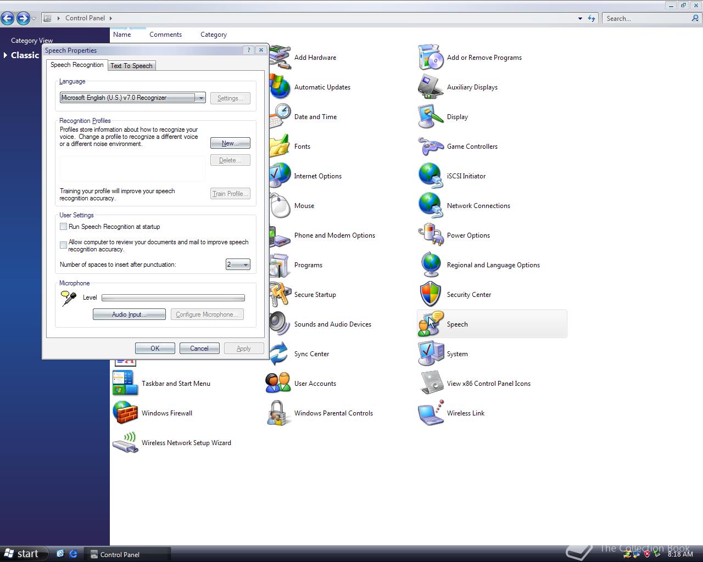Select the Internet Options item
The image size is (703, 562).
pos(317,176)
